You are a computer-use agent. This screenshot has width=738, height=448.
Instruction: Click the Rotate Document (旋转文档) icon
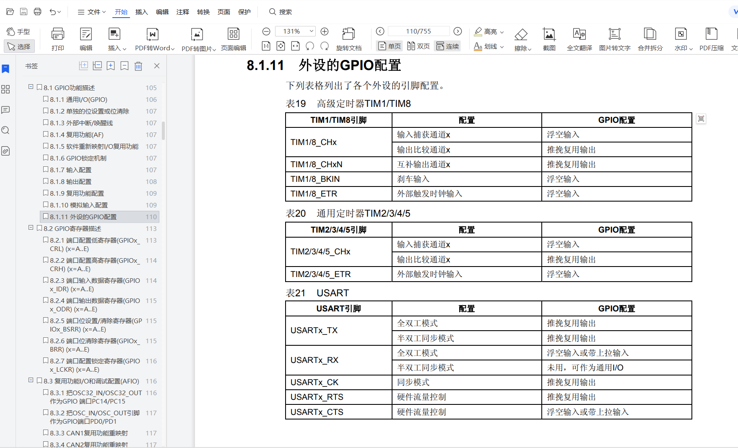click(x=348, y=39)
